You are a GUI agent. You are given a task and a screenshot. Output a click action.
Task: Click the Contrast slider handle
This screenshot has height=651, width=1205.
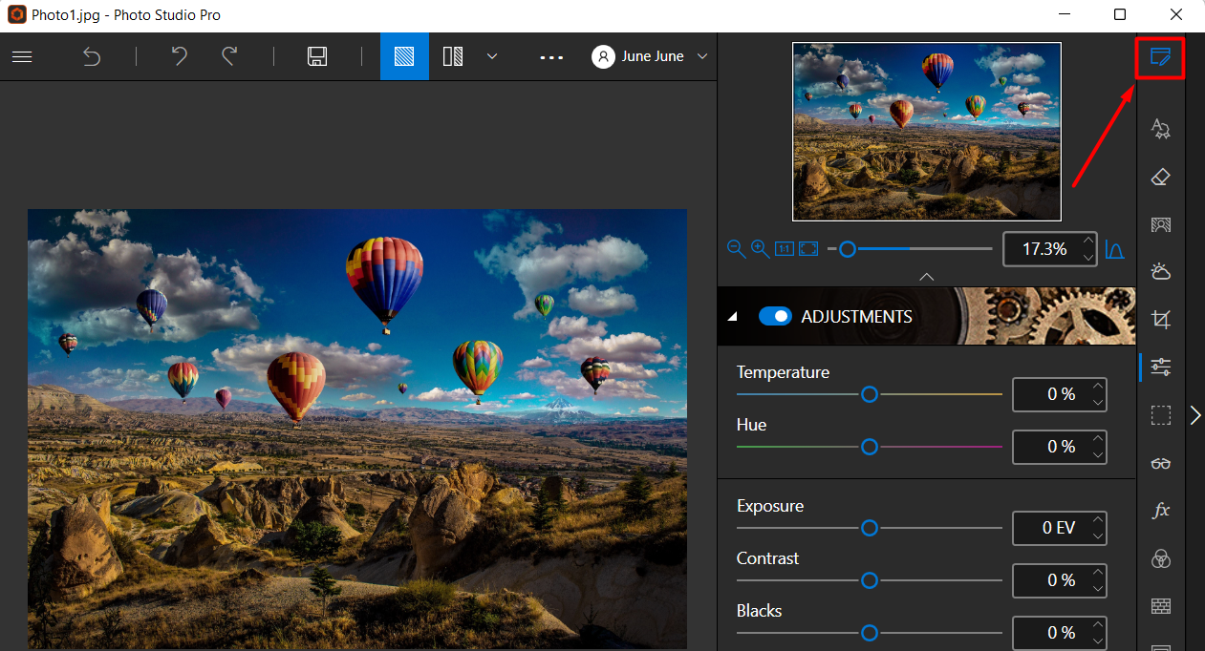[x=870, y=579]
